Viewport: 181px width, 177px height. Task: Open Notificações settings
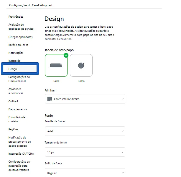click(16, 53)
